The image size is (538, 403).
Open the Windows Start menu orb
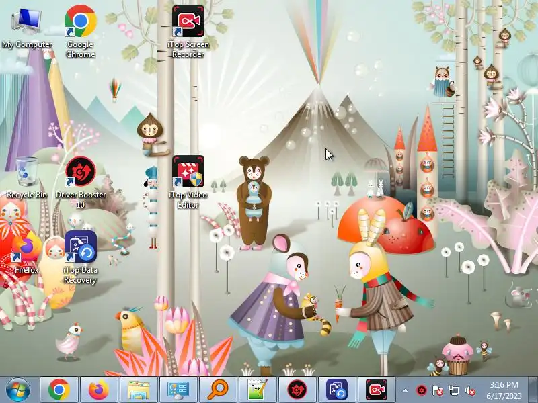pos(18,390)
